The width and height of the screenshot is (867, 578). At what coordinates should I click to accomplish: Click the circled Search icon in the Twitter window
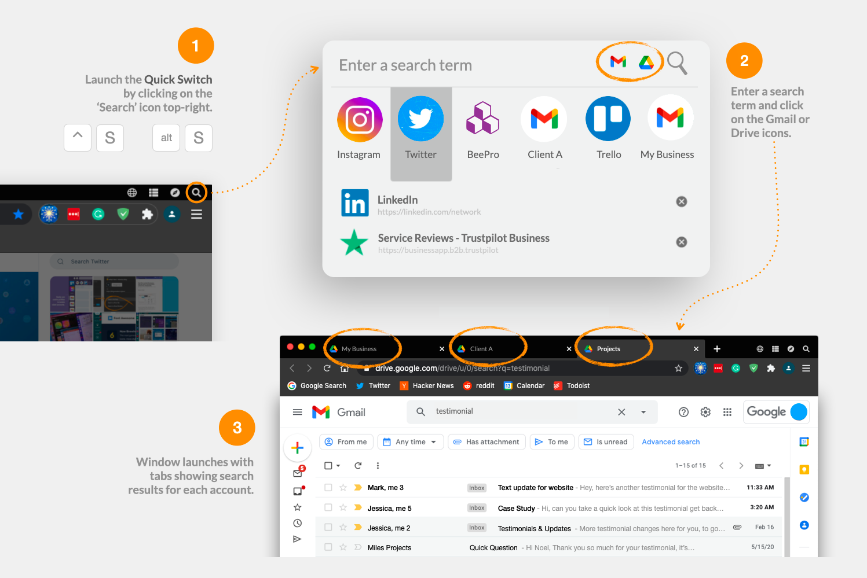click(196, 193)
